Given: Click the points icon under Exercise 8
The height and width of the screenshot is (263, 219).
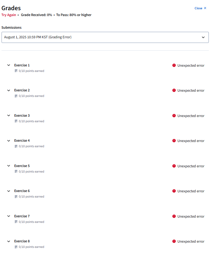Looking at the screenshot, I should click(16, 247).
